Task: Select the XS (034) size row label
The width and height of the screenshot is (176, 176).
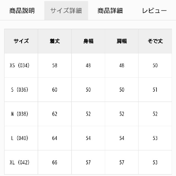Action: pyautogui.click(x=20, y=65)
